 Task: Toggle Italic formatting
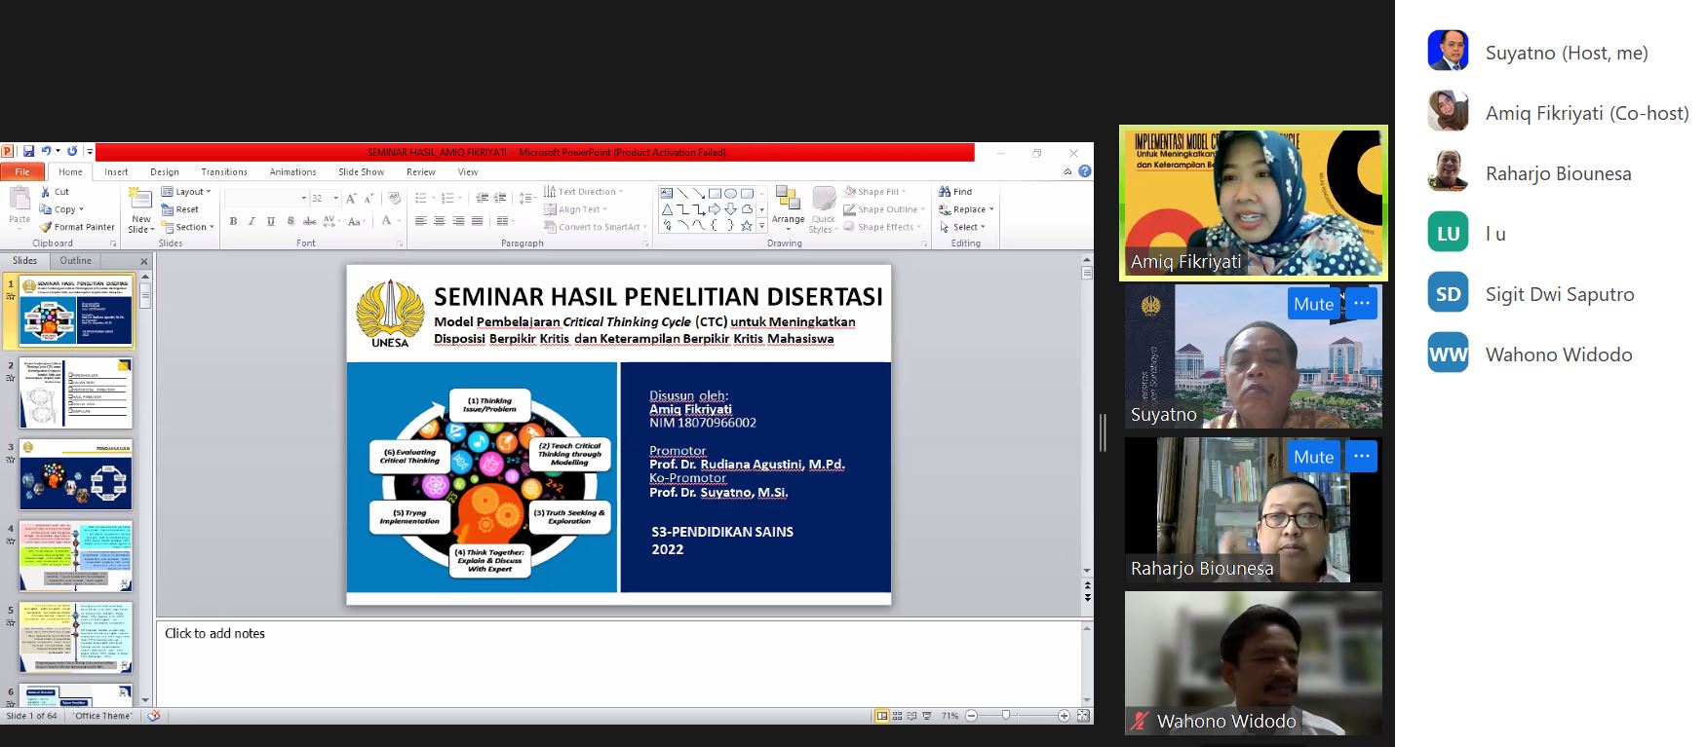pyautogui.click(x=252, y=222)
